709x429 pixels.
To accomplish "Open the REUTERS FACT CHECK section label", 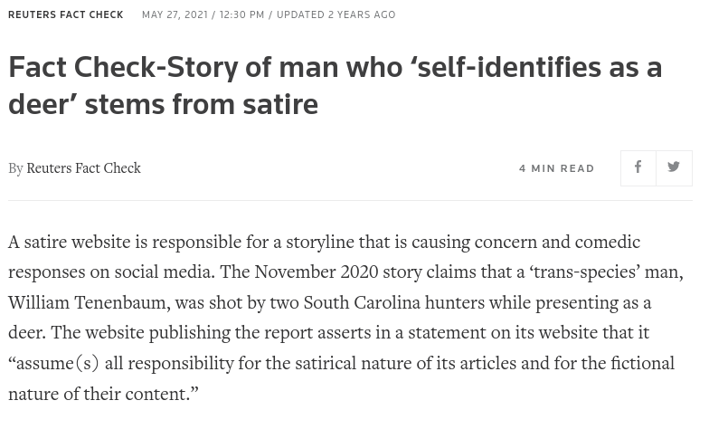I will [65, 14].
